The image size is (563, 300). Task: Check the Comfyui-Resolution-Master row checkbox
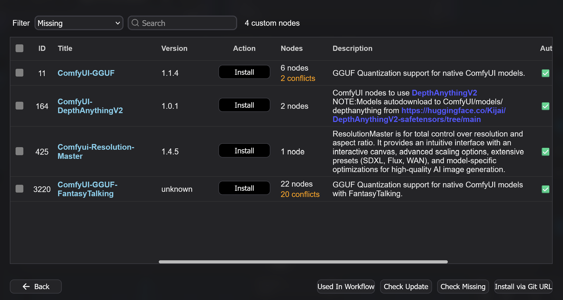[x=19, y=151]
